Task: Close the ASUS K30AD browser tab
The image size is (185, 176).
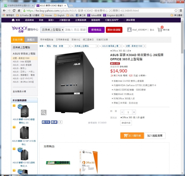Action: point(65,6)
